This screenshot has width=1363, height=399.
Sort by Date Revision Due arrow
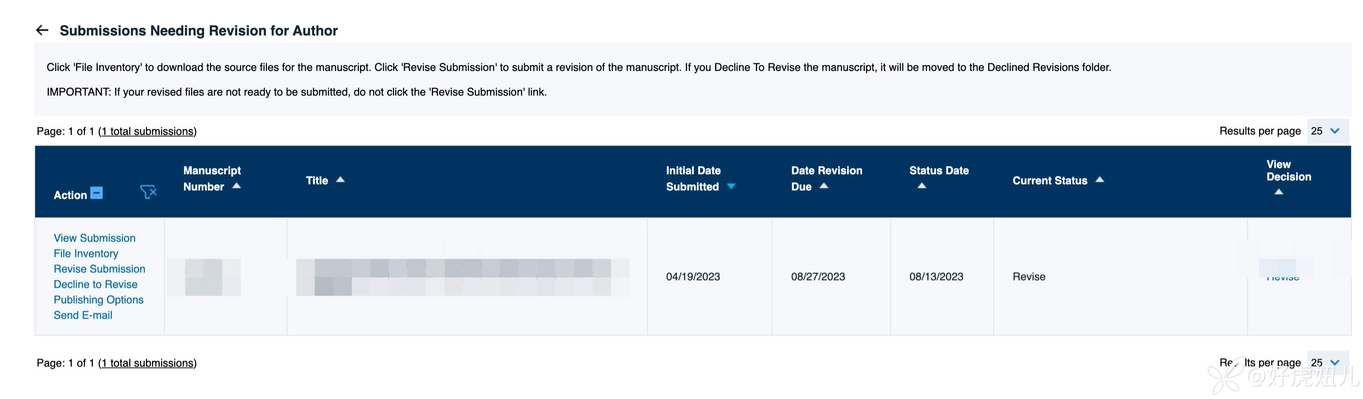point(824,186)
